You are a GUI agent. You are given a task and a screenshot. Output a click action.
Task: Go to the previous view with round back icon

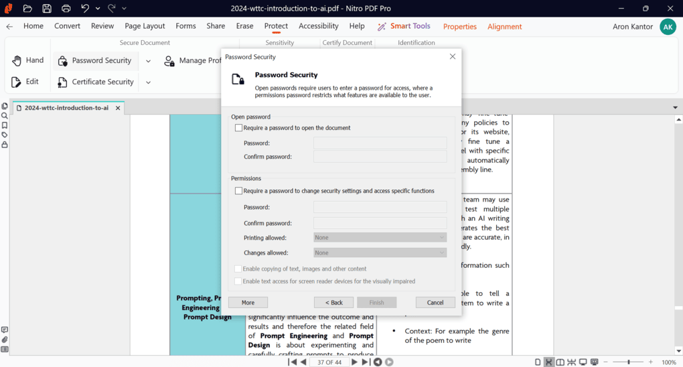pos(378,362)
